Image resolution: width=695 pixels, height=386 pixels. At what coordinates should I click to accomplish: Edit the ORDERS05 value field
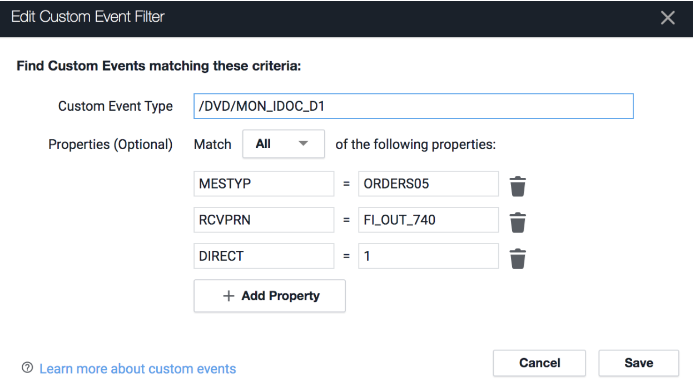[428, 184]
